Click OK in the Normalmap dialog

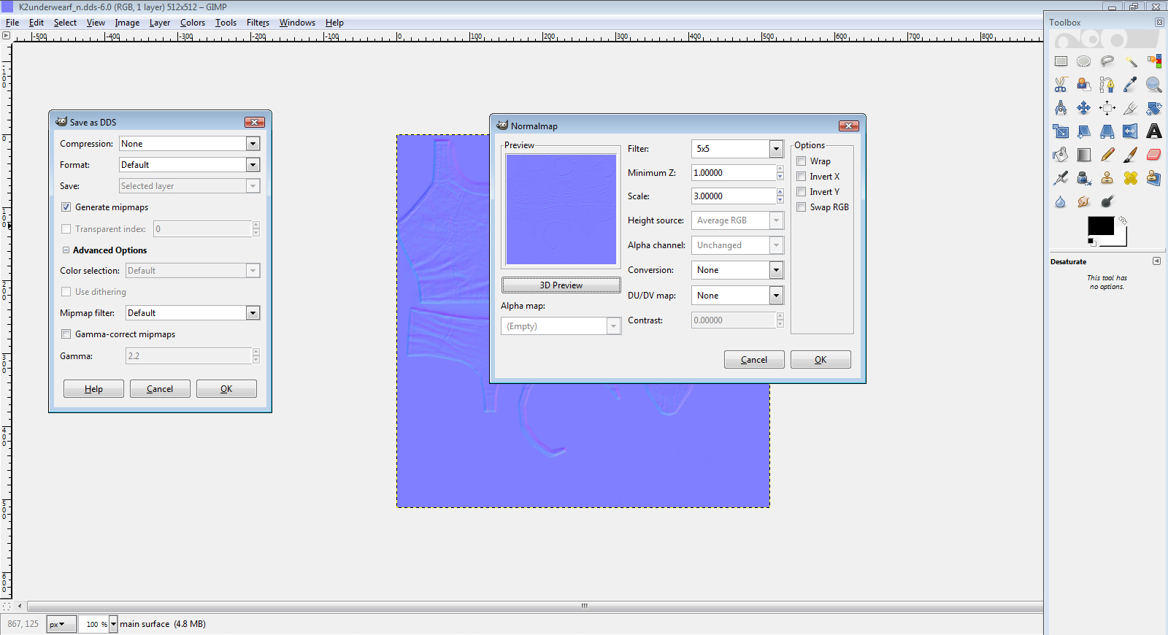(x=821, y=360)
